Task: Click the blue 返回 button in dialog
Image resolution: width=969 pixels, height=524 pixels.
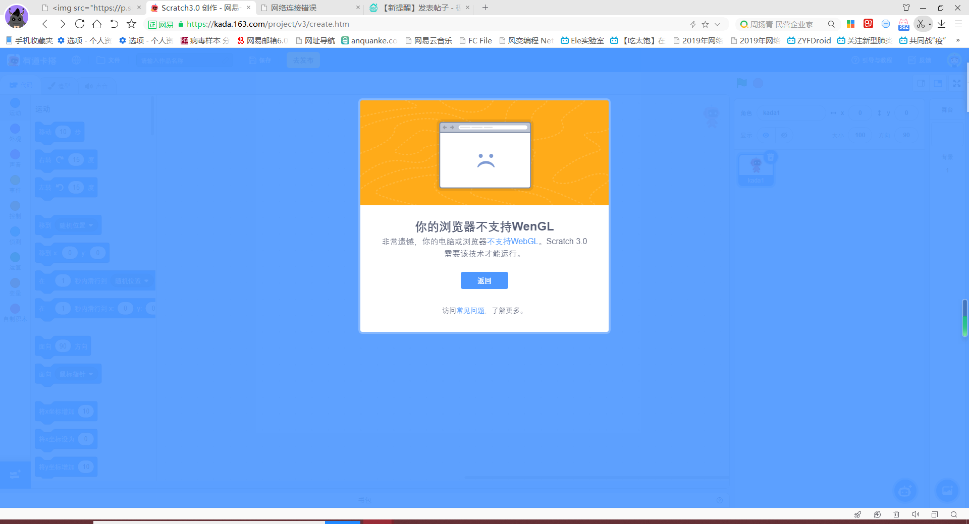Action: tap(484, 280)
